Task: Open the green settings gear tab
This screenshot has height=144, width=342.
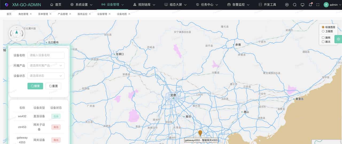Action: (338, 39)
